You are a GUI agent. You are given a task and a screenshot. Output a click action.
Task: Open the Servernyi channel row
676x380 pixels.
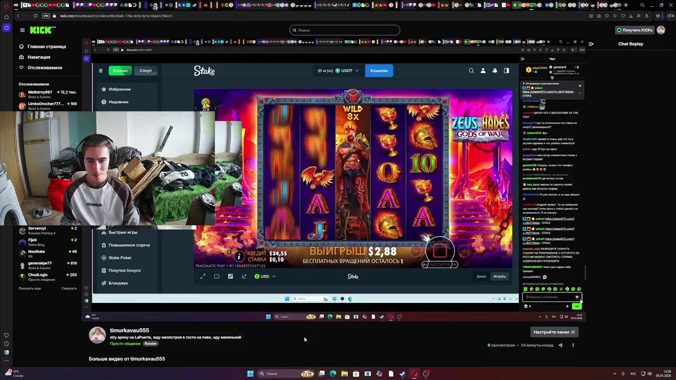point(48,230)
